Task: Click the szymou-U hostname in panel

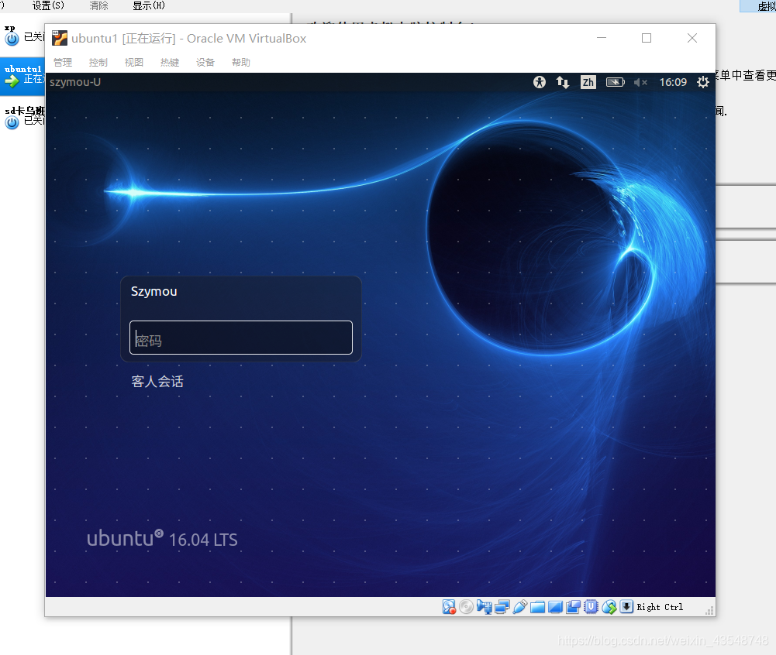Action: 75,82
